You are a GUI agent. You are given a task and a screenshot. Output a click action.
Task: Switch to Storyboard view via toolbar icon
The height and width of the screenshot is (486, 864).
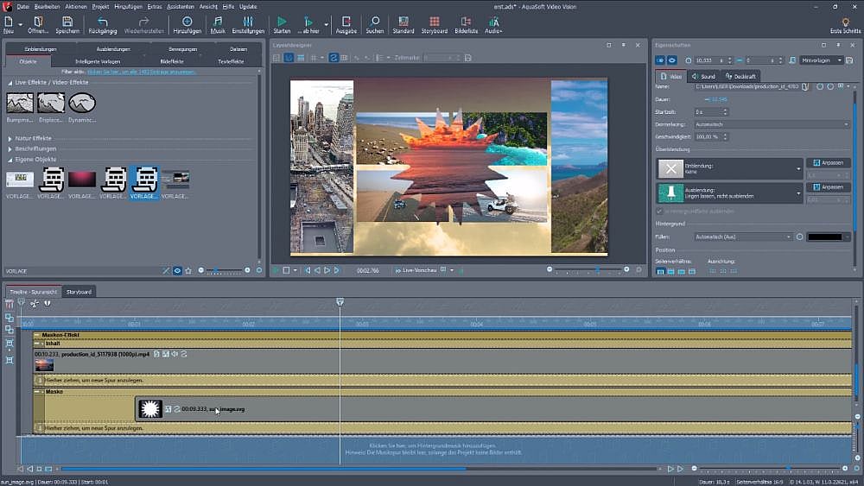click(x=435, y=21)
